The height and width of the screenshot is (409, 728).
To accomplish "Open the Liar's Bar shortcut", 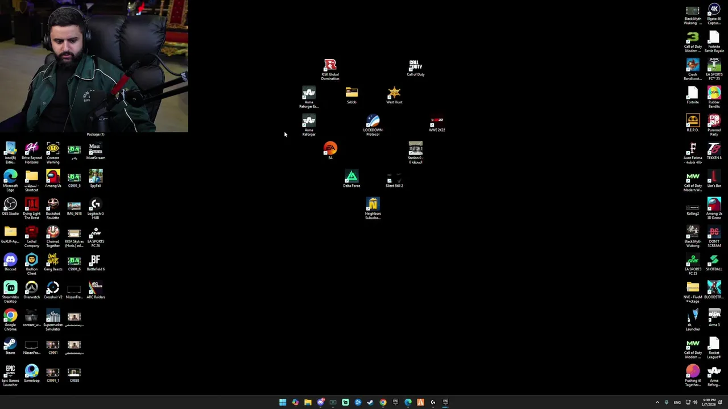I will [x=714, y=179].
